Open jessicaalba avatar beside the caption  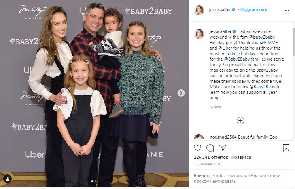coord(199,34)
